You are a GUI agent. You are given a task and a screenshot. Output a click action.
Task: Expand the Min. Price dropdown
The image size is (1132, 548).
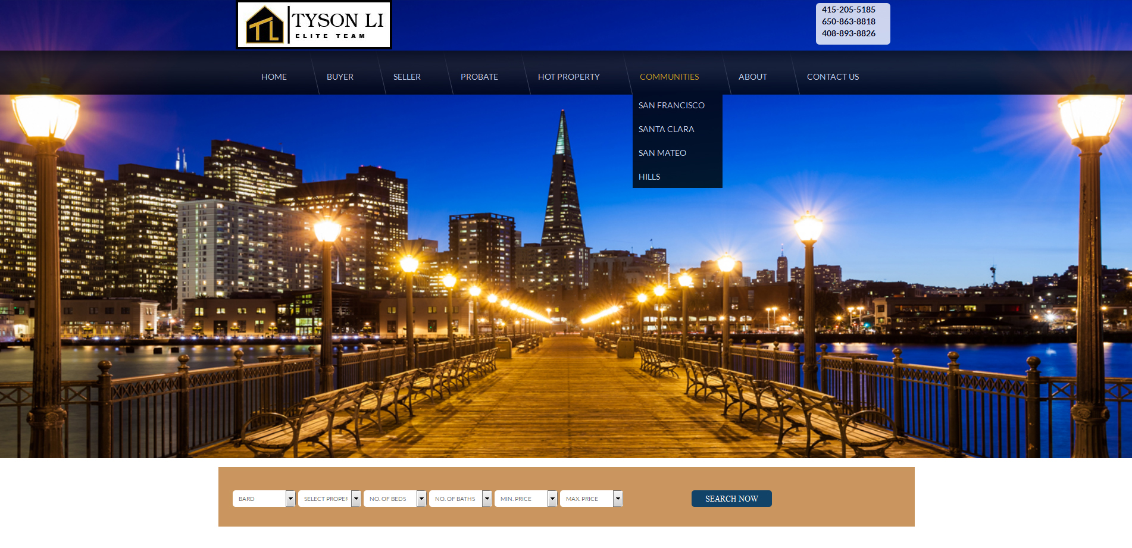coord(526,499)
